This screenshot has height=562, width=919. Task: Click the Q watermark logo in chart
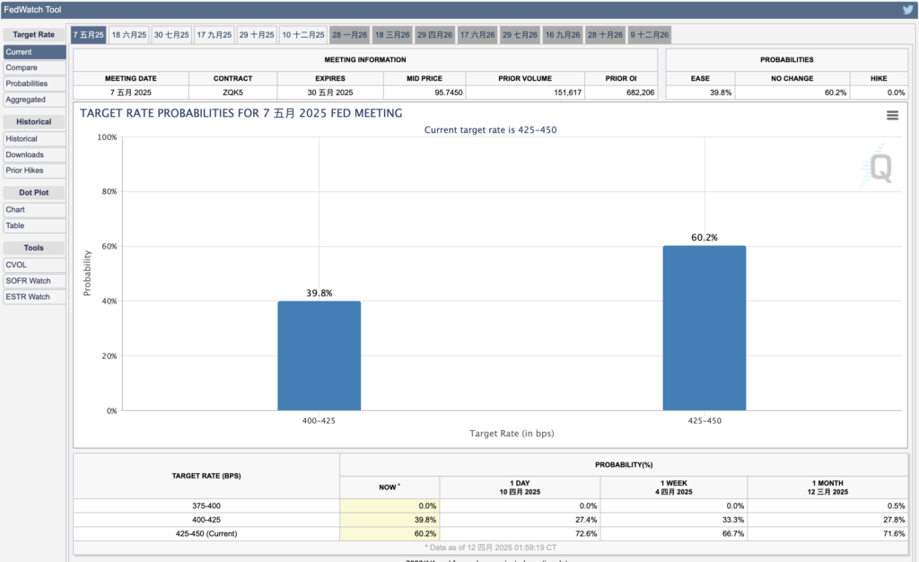click(880, 168)
